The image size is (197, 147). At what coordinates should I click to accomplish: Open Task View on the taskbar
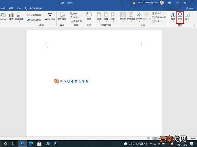[x=14, y=143]
